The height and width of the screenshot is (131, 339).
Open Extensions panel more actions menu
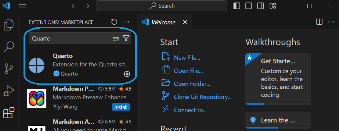pos(126,22)
